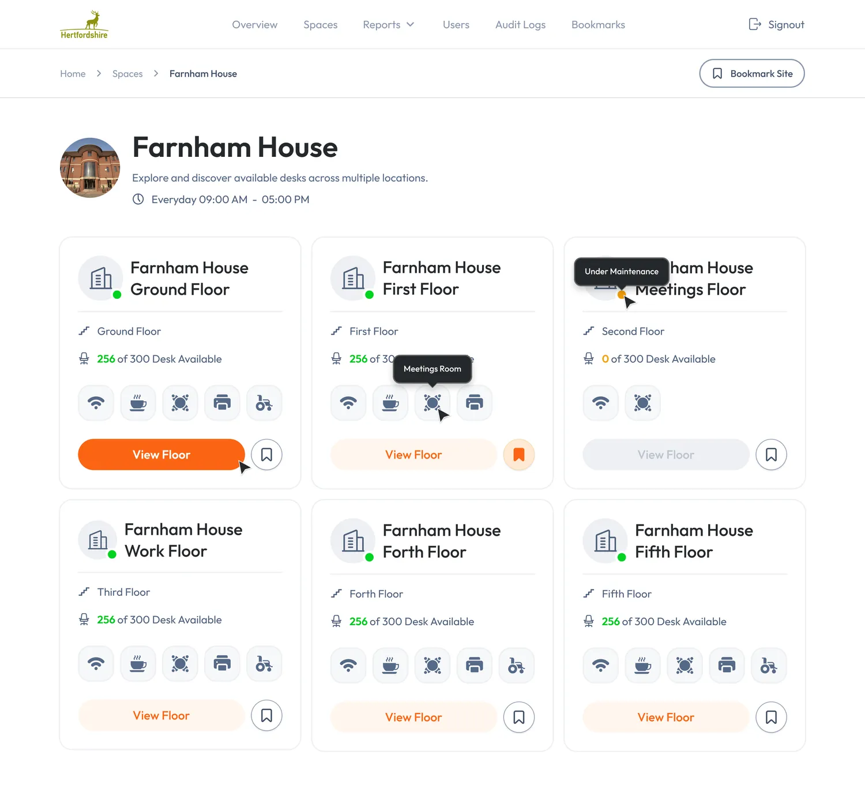This screenshot has width=865, height=811.
Task: Click the printer icon on First Floor card
Action: pyautogui.click(x=475, y=403)
